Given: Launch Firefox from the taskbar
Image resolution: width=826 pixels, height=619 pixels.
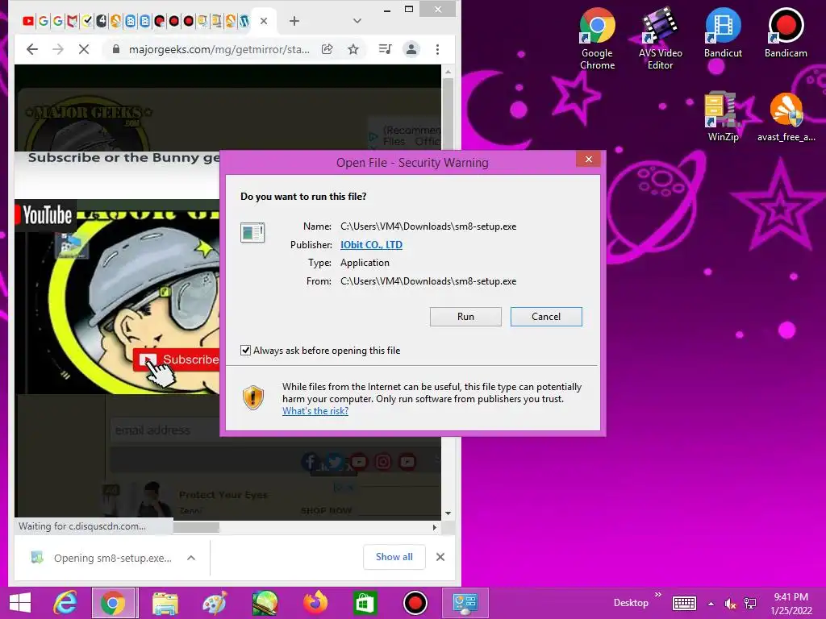Looking at the screenshot, I should click(315, 603).
